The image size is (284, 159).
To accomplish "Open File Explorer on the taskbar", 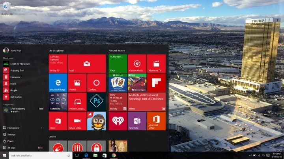I will 95,155.
